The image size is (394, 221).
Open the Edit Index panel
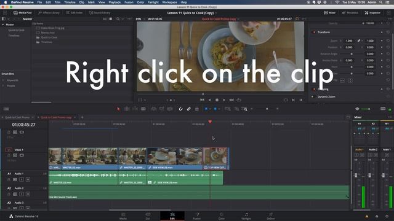pyautogui.click(x=74, y=12)
